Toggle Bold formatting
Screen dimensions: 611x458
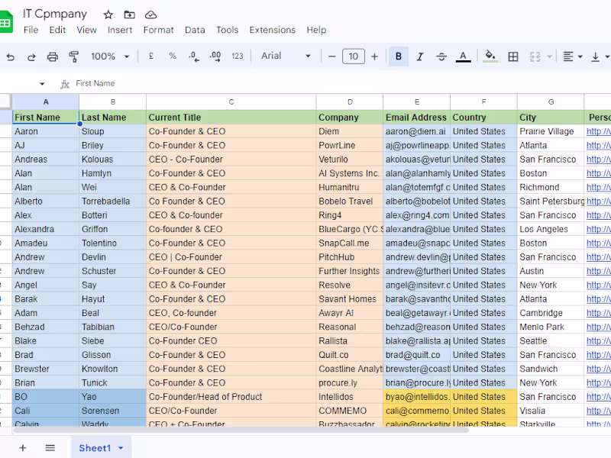coord(399,56)
